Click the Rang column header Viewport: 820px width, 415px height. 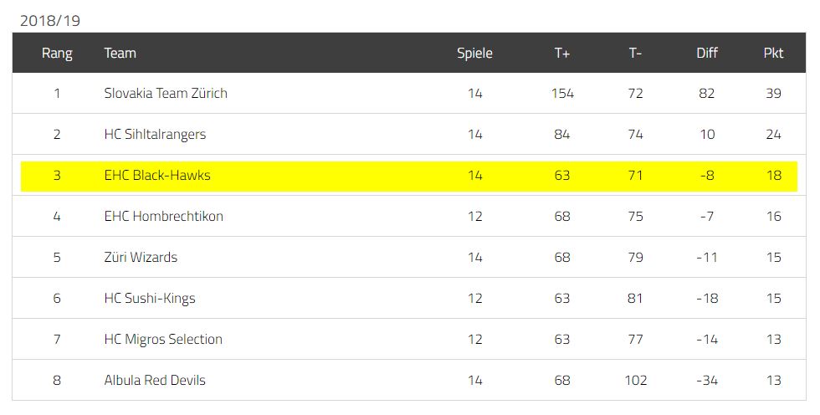[x=57, y=54]
